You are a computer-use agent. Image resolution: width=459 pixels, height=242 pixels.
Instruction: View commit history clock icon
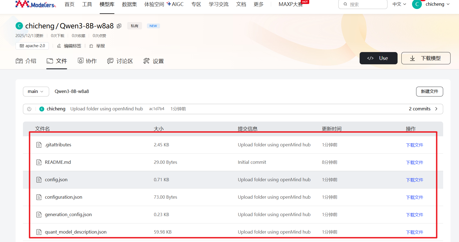(x=29, y=109)
